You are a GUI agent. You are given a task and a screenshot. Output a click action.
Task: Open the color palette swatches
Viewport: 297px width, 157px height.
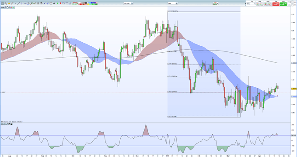[88, 3]
